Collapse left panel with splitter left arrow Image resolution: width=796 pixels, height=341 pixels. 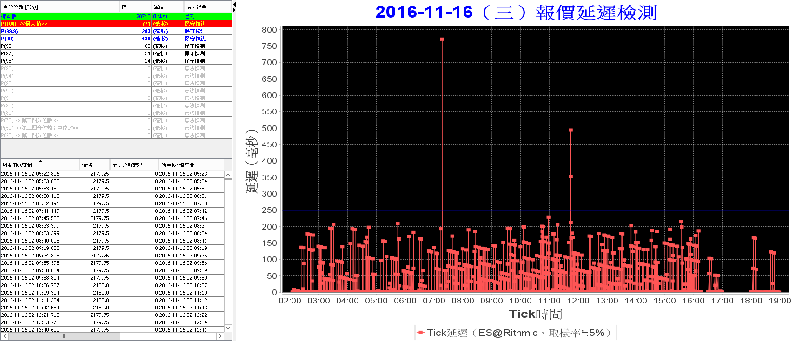pos(234,4)
